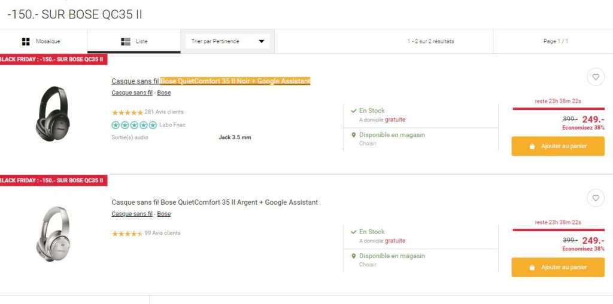The height and width of the screenshot is (304, 613).
Task: Add silver Bose QC35 to wishlist heart
Action: click(595, 198)
